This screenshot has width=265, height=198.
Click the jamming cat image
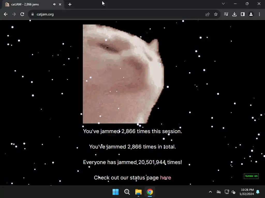pyautogui.click(x=123, y=74)
